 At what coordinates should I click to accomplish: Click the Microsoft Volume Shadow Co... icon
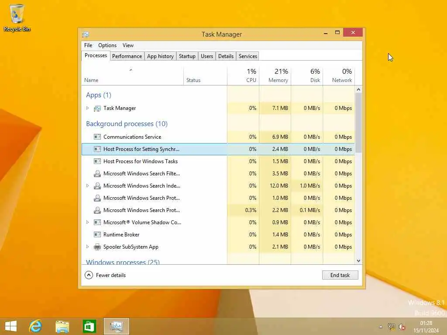[97, 222]
